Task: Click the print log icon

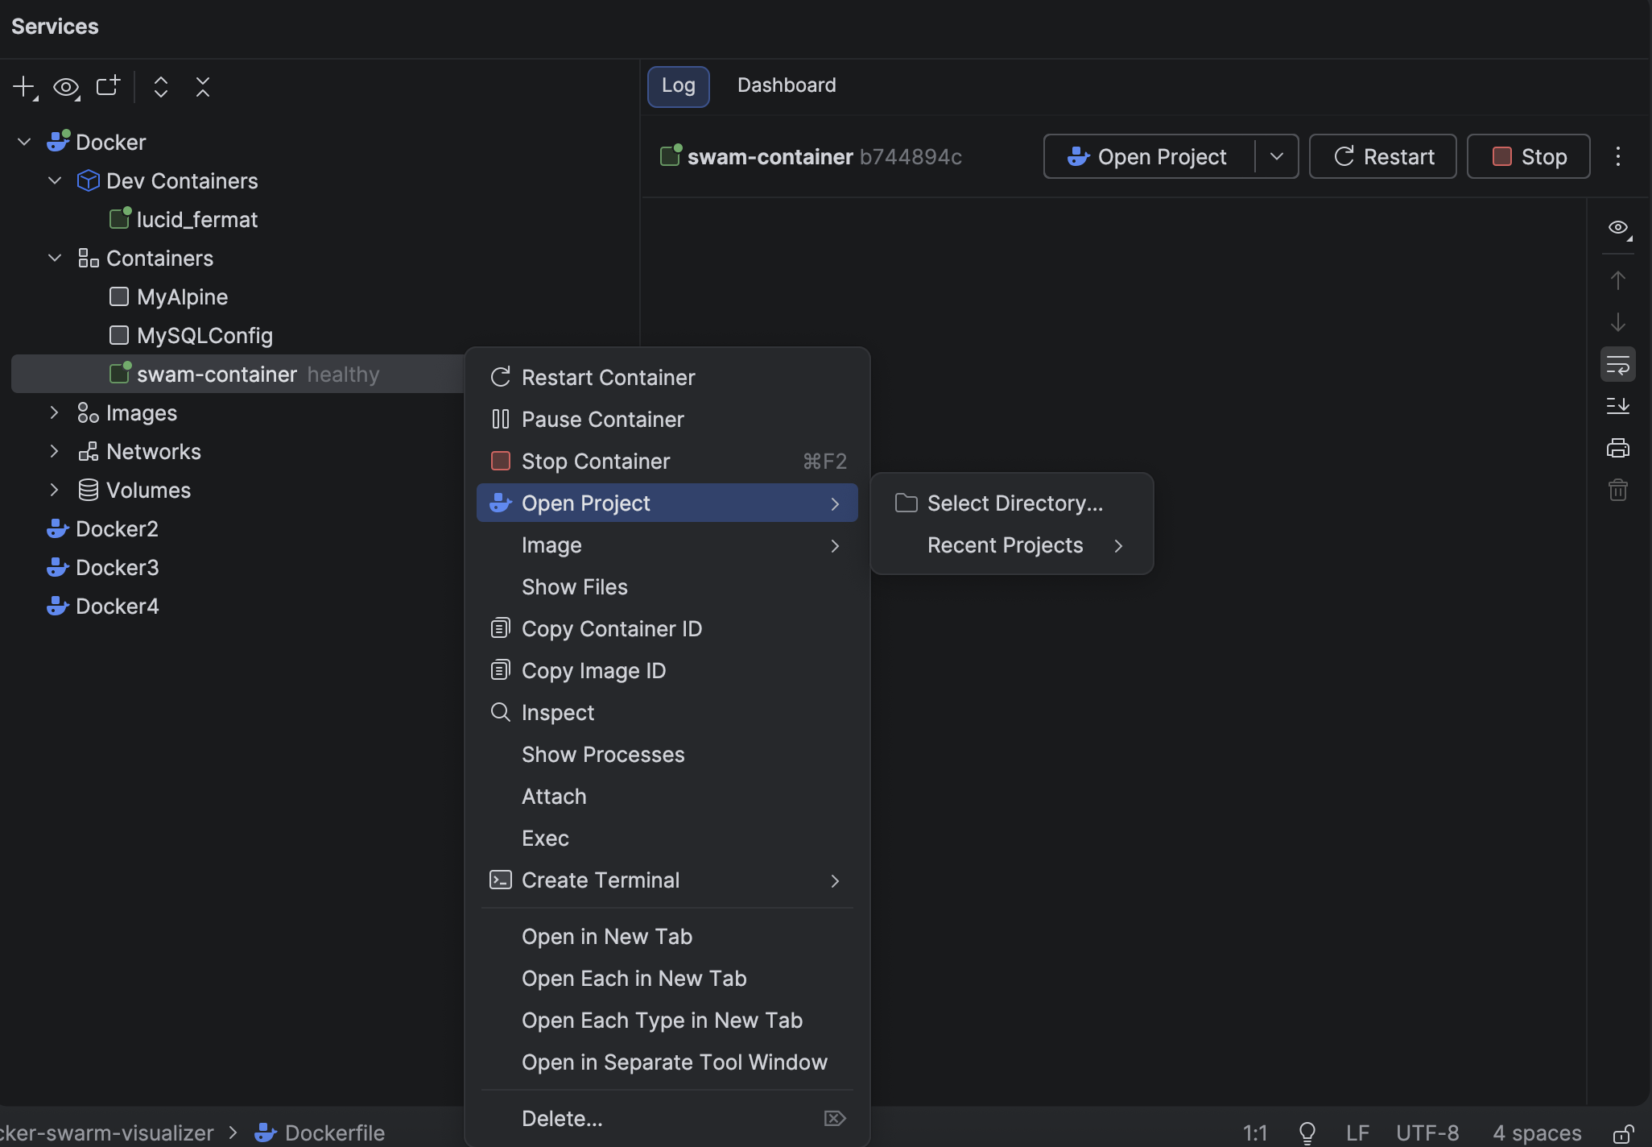Action: coord(1617,448)
